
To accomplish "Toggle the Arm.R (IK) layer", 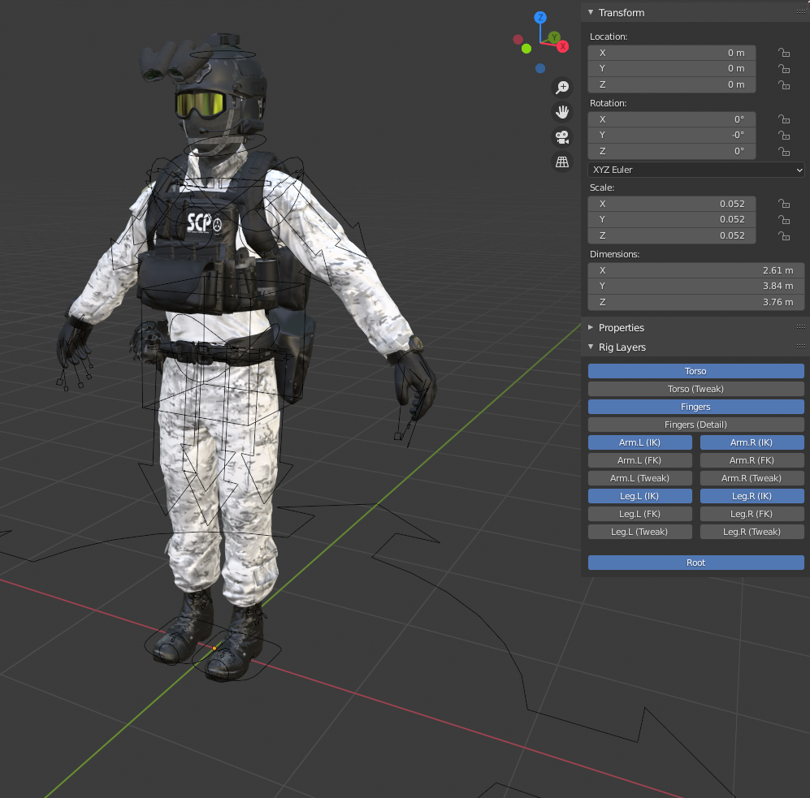I will [752, 442].
